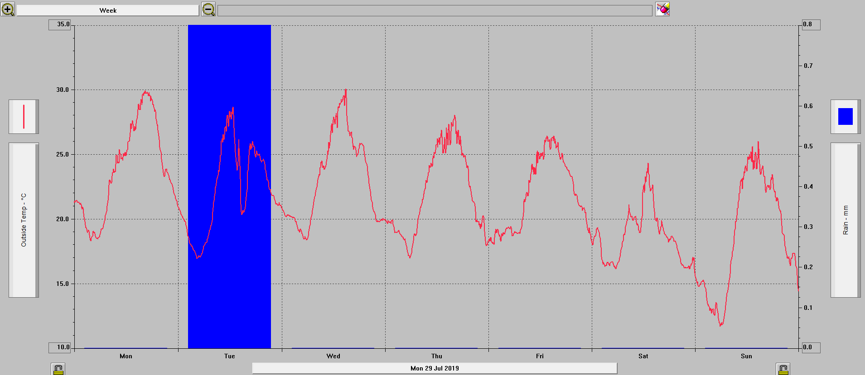The image size is (865, 375).
Task: Click the Rain - mm sensor button
Action: 845,220
